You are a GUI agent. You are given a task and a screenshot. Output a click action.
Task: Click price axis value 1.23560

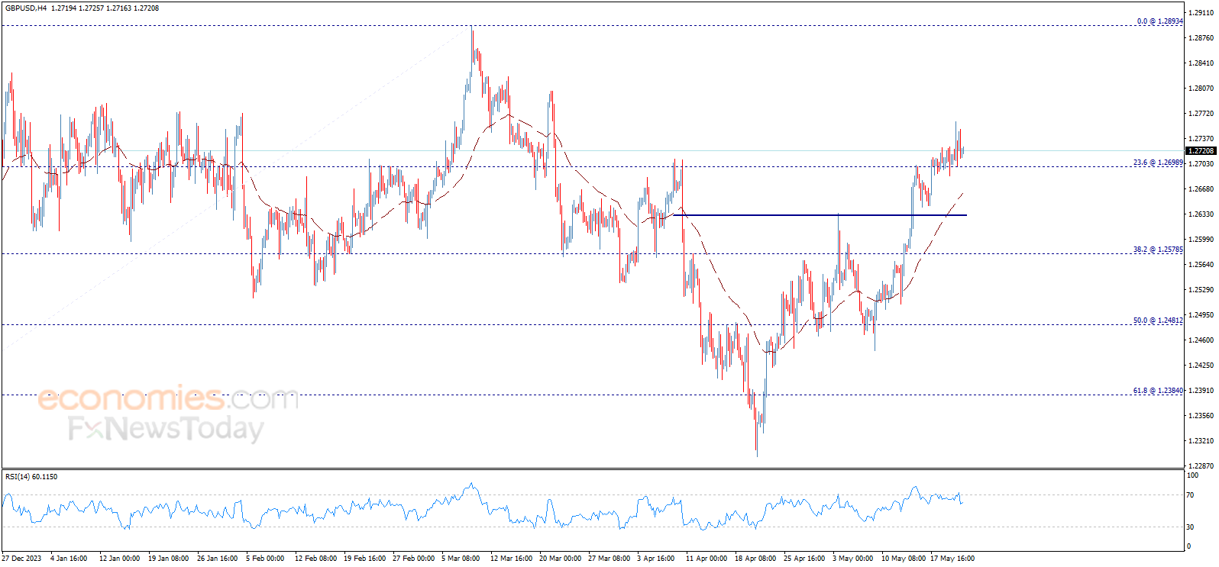pyautogui.click(x=1201, y=416)
